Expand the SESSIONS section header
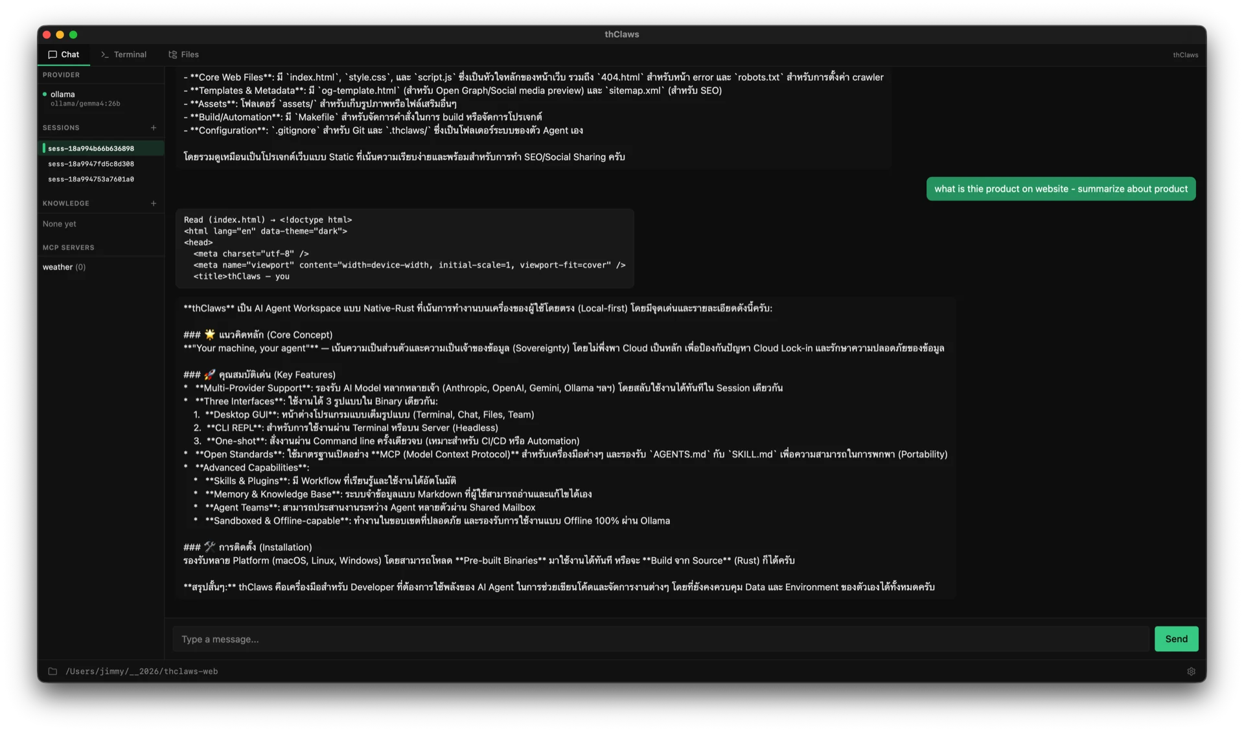 click(x=61, y=128)
